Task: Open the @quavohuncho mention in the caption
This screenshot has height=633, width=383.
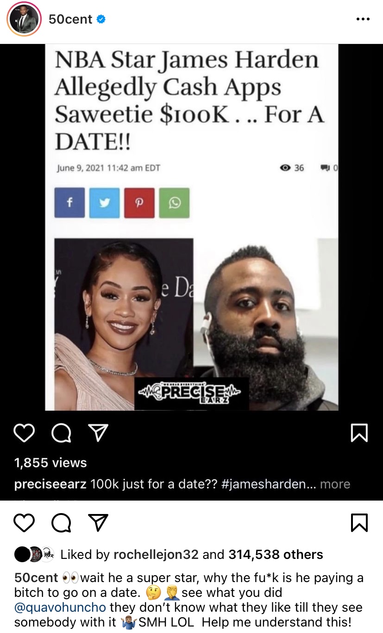Action: (x=60, y=607)
